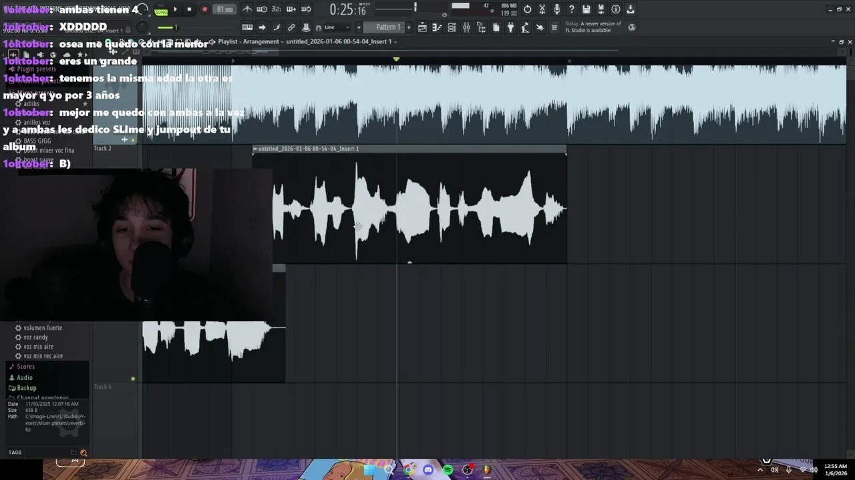This screenshot has height=480, width=855.
Task: Select the Track 4 label
Action: (x=102, y=387)
